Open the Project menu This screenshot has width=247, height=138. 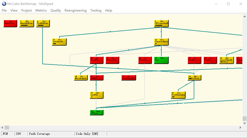pos(26,10)
